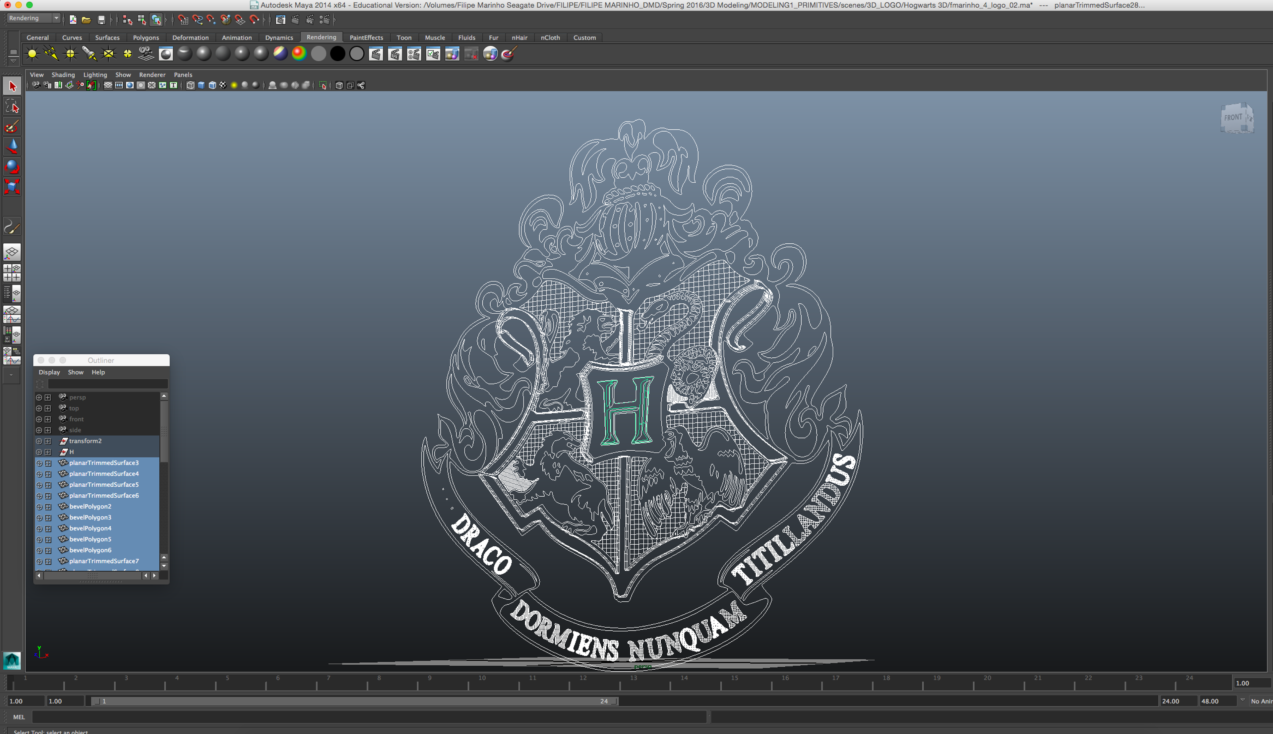Toggle wireframe display in panel toolbar
Viewport: 1273px width, 734px height.
pos(190,85)
